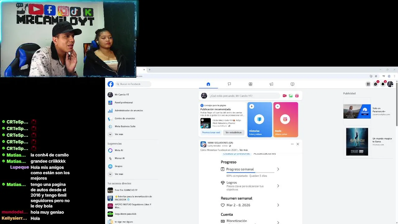The image size is (398, 224).
Task: Click the Publicación recommended heading
Action: tap(215, 110)
